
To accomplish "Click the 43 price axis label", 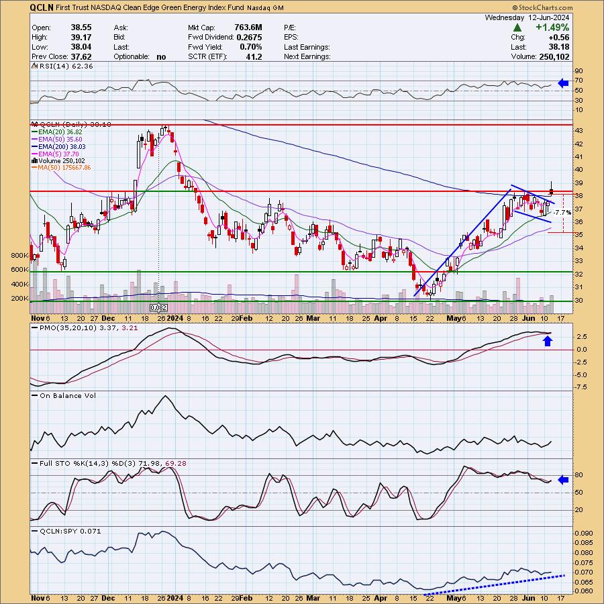I will coord(578,131).
